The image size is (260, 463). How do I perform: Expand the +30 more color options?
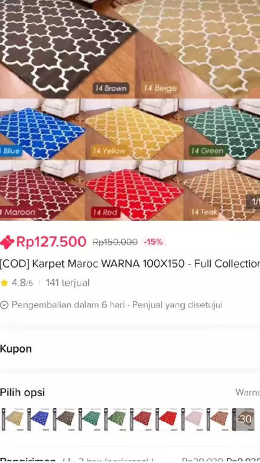pos(243,419)
